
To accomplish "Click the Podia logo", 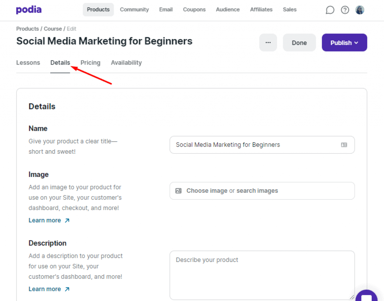I will click(x=29, y=10).
